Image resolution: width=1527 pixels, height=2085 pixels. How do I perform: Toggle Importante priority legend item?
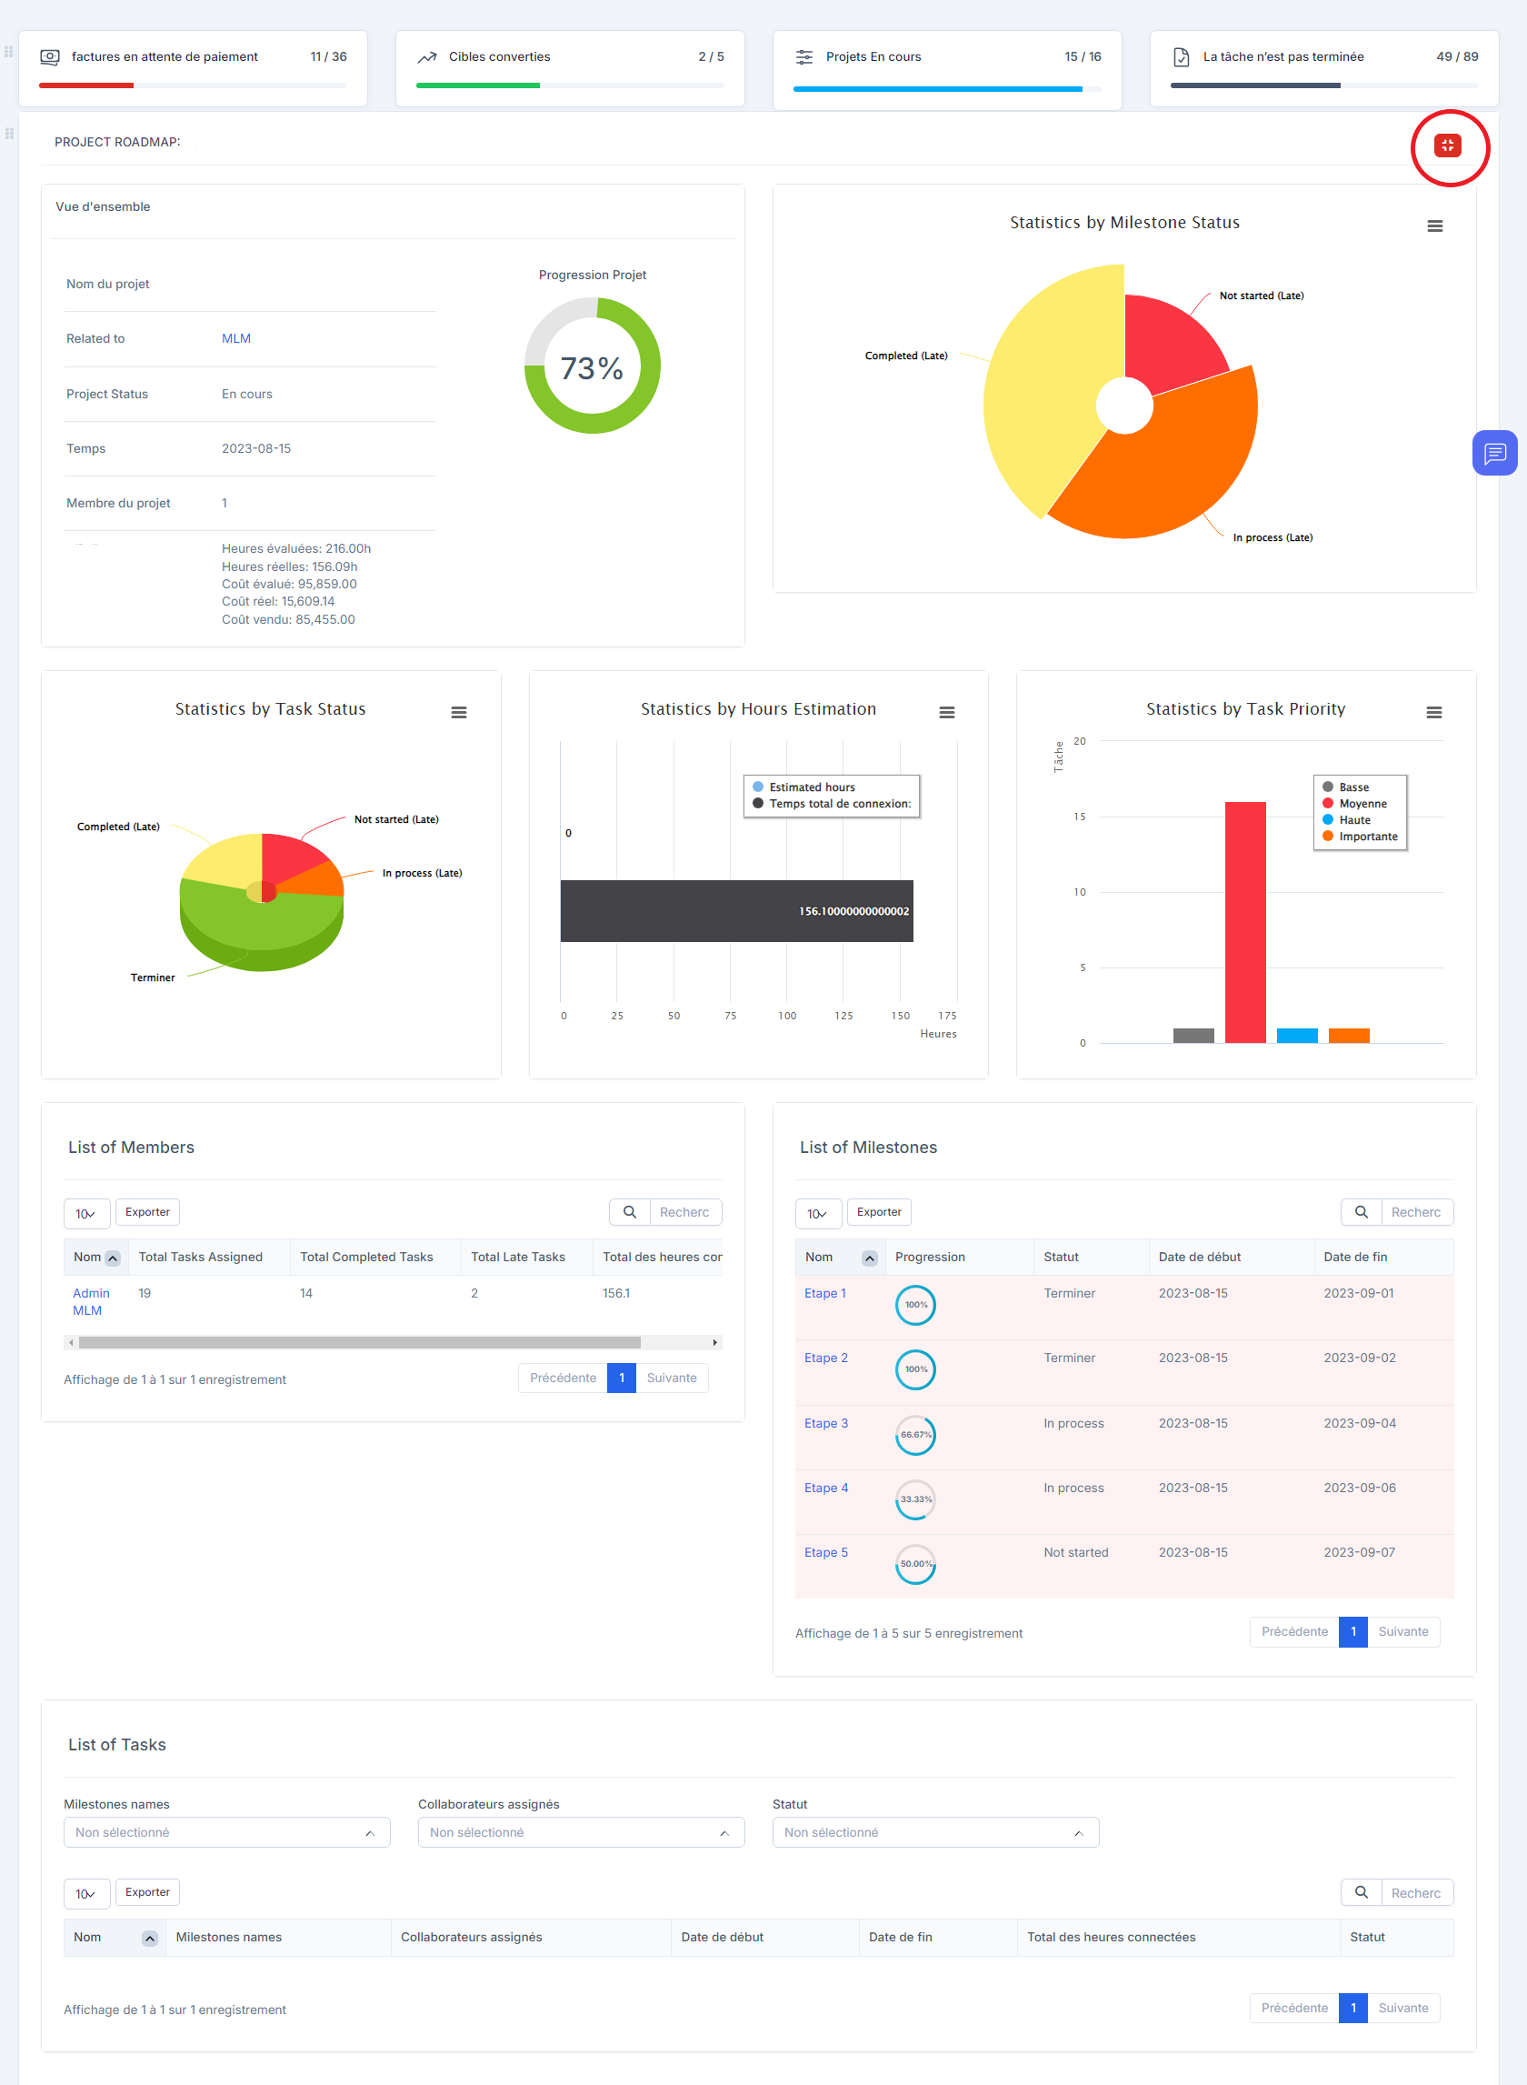coord(1360,837)
